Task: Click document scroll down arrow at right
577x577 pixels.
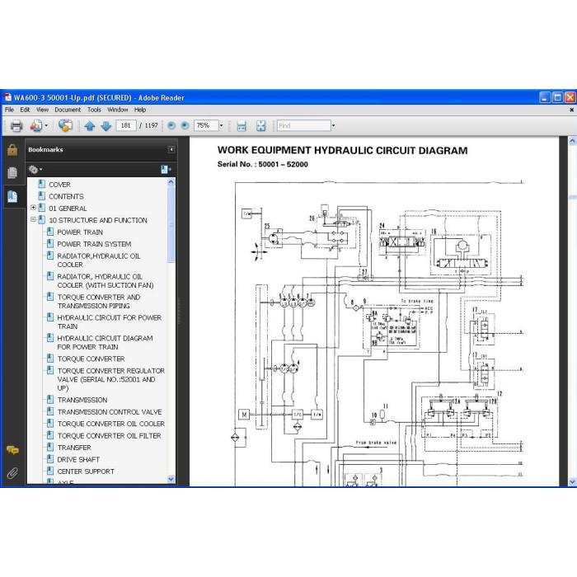Action: click(572, 481)
